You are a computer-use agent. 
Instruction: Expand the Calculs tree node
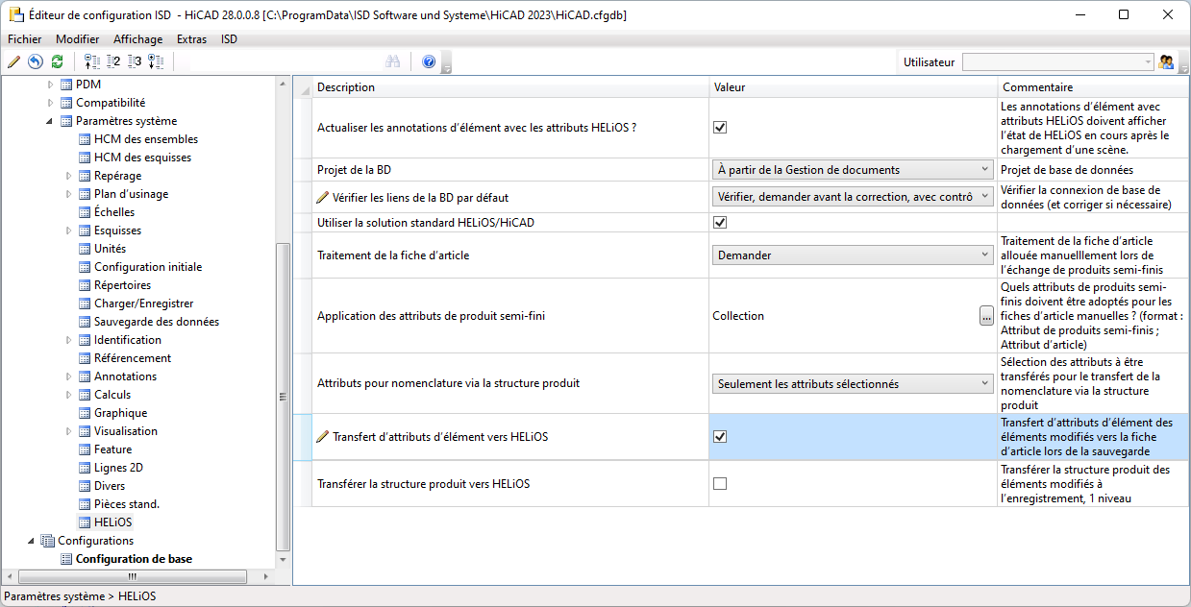(69, 395)
